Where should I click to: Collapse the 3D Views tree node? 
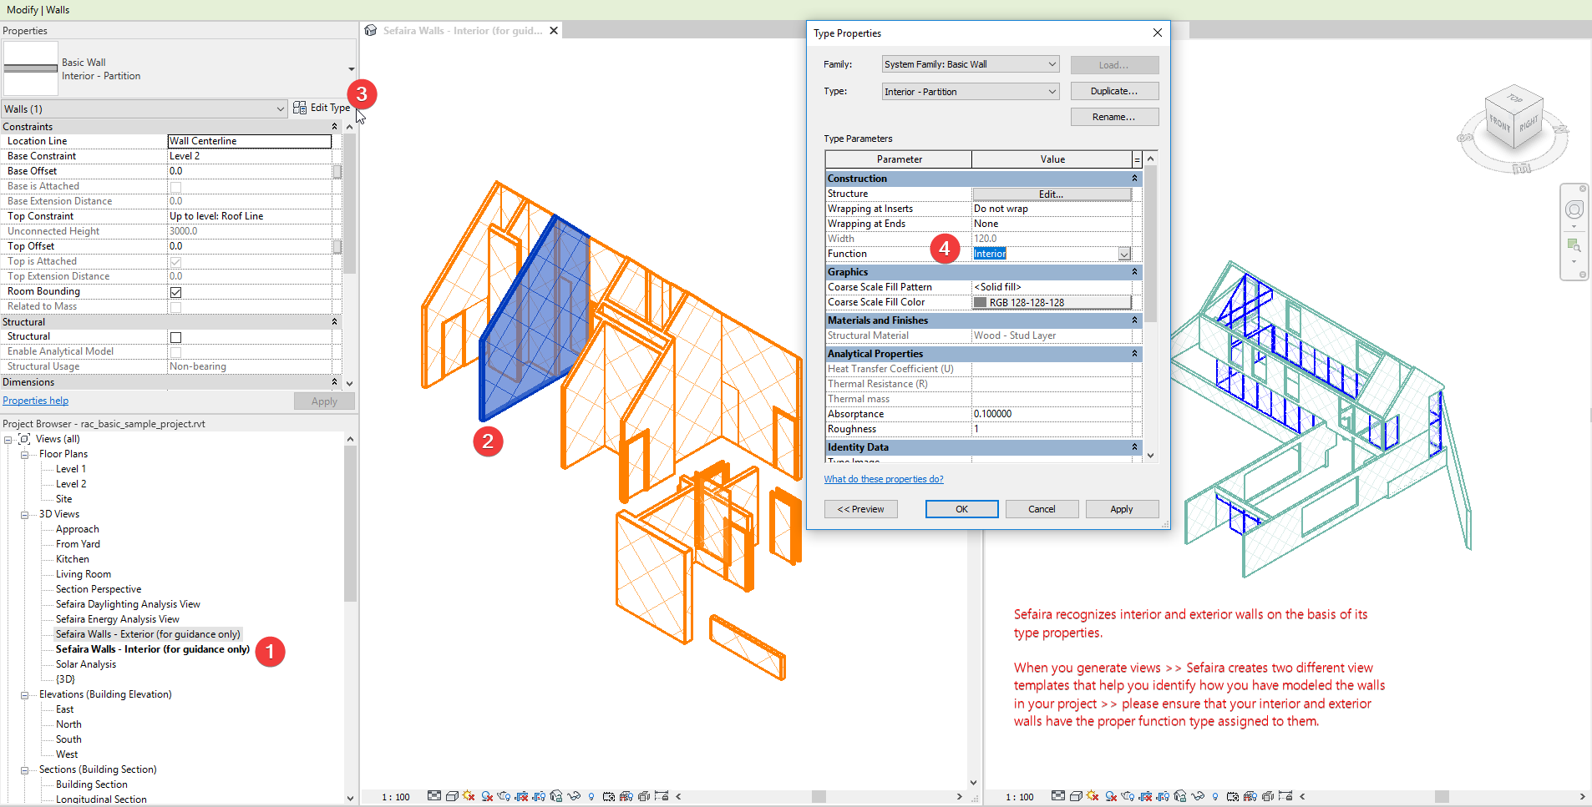tap(24, 515)
